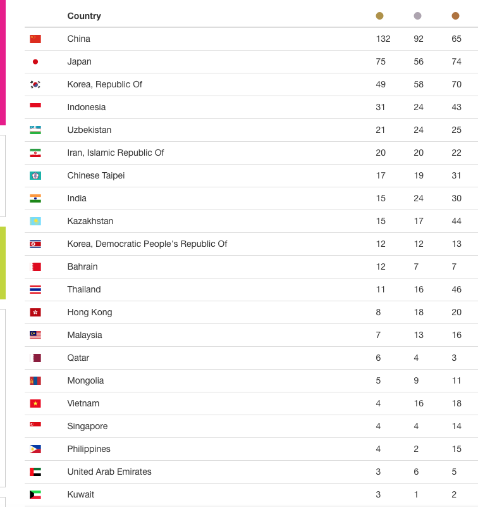Click the China flag icon
Image resolution: width=478 pixels, height=507 pixels.
point(35,39)
